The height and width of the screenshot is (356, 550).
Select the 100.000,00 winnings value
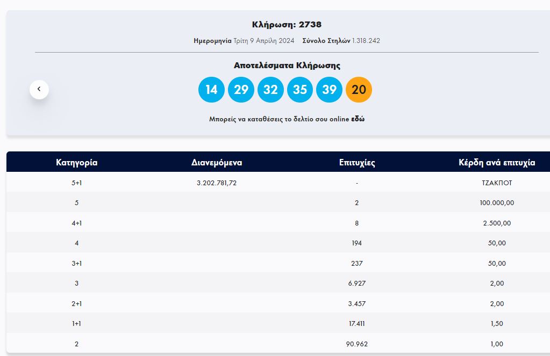coord(497,203)
